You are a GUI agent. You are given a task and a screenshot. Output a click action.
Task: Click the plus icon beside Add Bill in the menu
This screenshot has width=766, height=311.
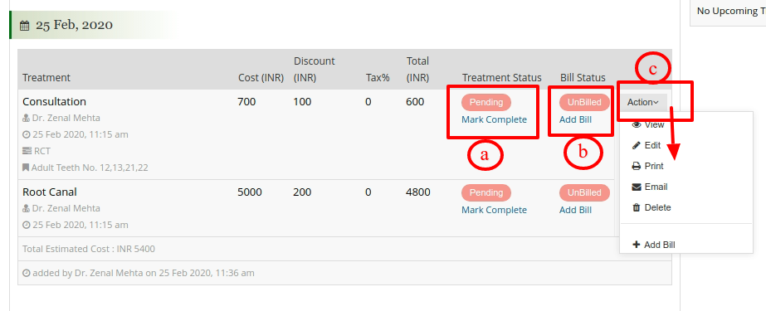(x=636, y=245)
